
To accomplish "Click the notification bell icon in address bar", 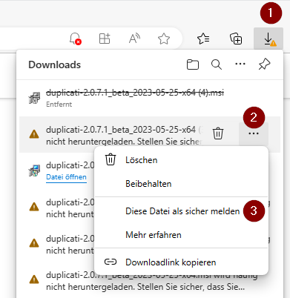I will (x=75, y=39).
